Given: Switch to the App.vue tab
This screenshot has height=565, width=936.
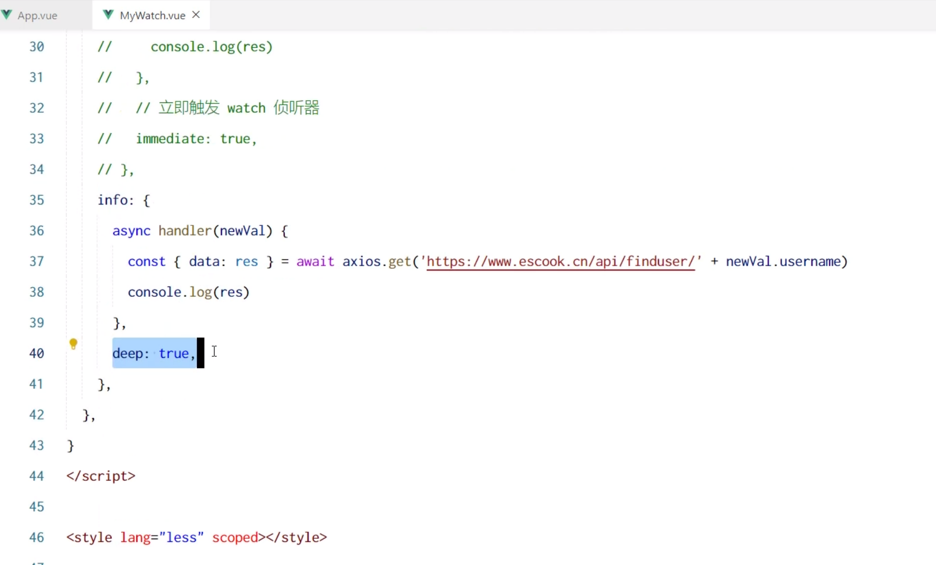Looking at the screenshot, I should click(x=37, y=16).
